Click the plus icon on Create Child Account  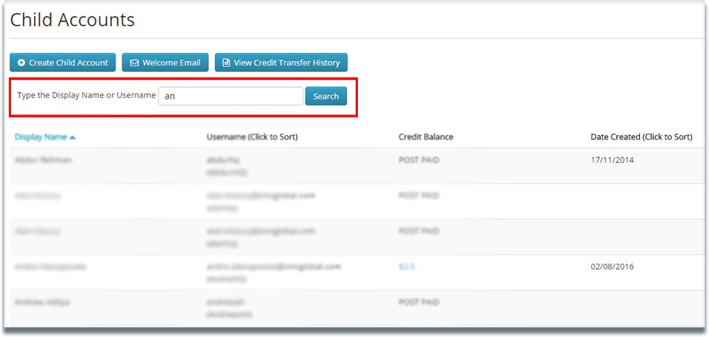[21, 63]
